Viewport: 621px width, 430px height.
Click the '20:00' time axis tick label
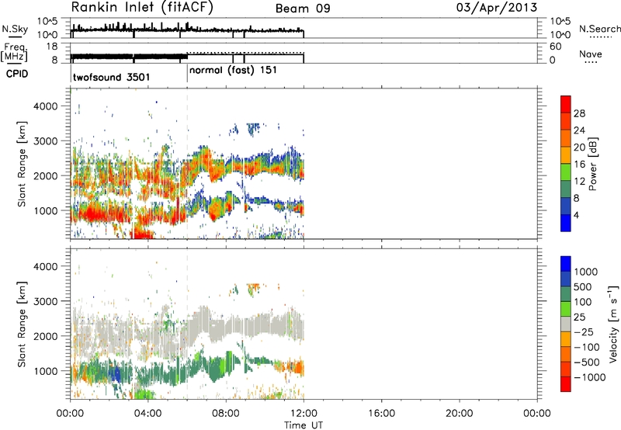click(x=460, y=414)
